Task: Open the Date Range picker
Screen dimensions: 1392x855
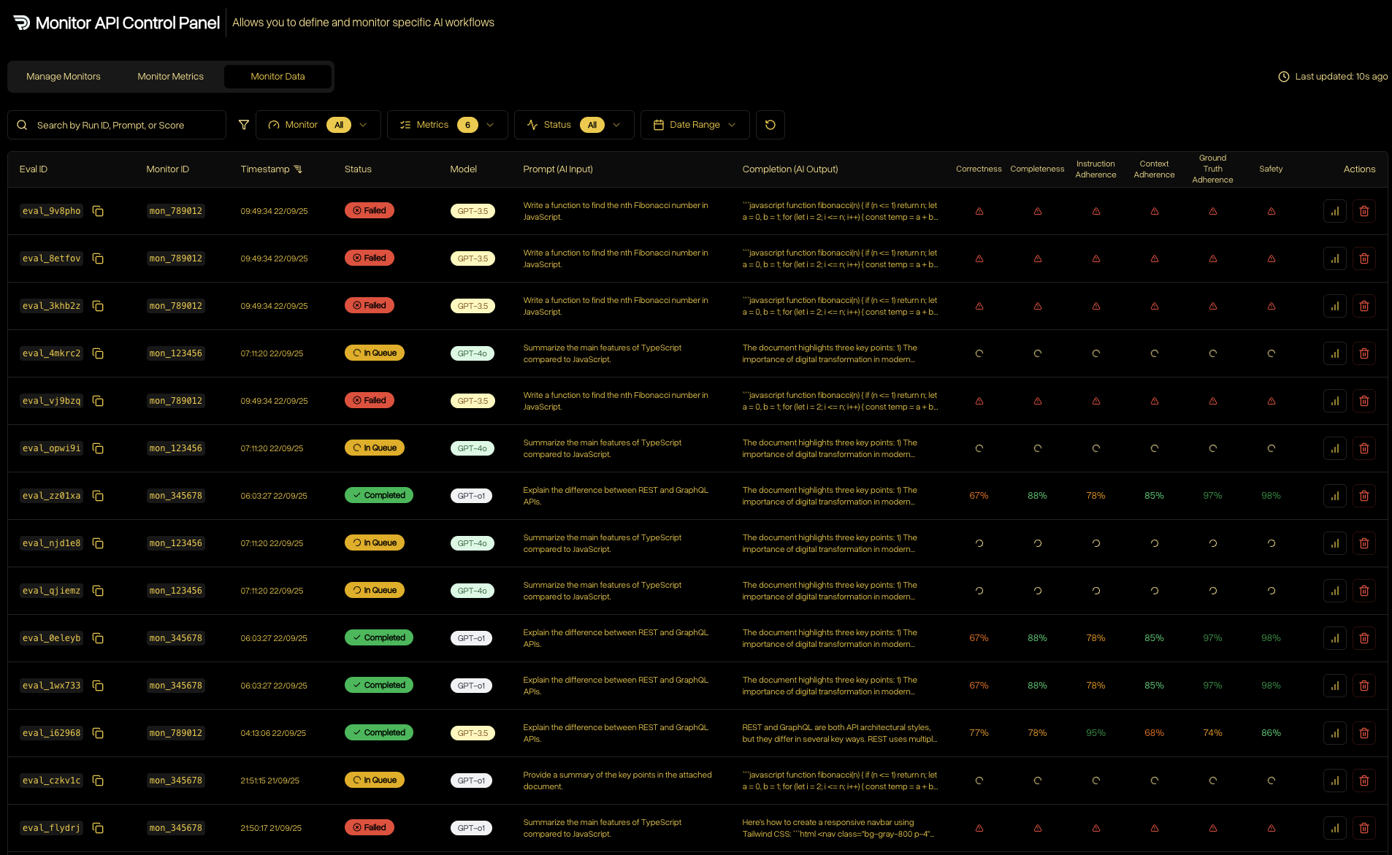Action: click(694, 125)
